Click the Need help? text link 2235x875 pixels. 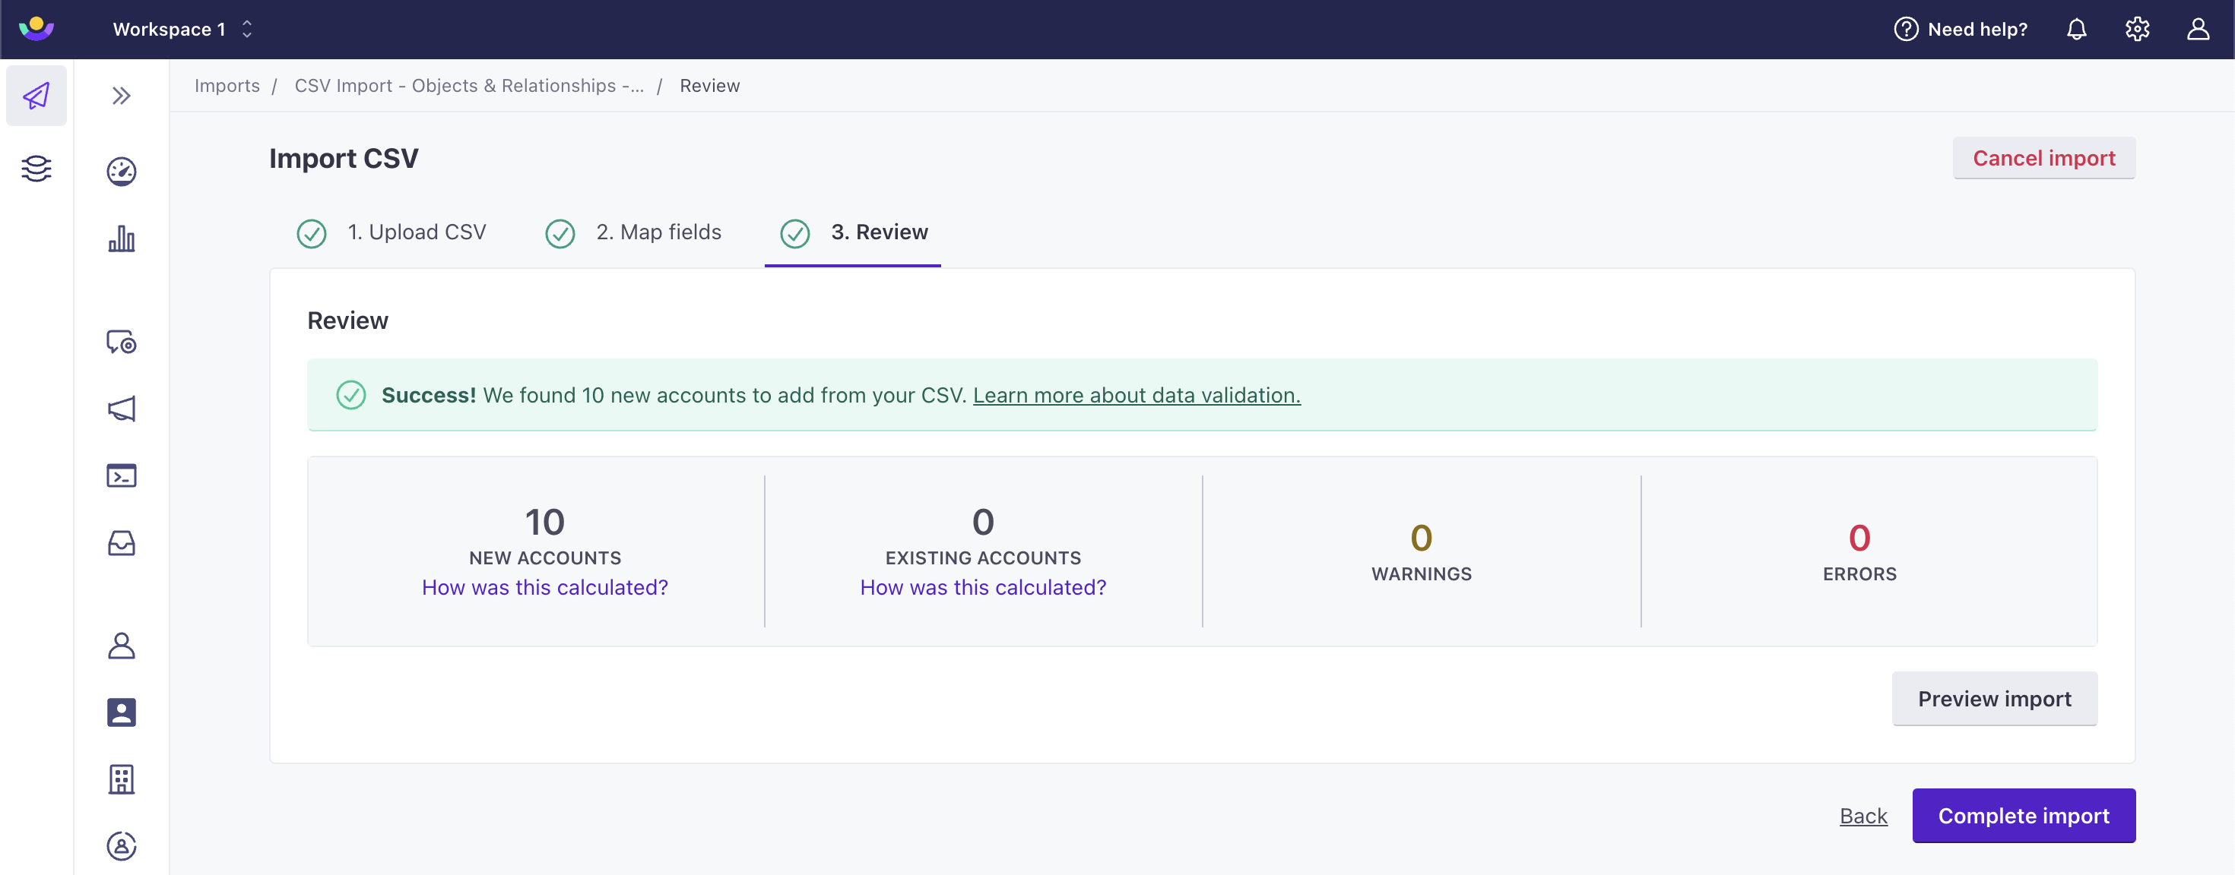(1960, 29)
